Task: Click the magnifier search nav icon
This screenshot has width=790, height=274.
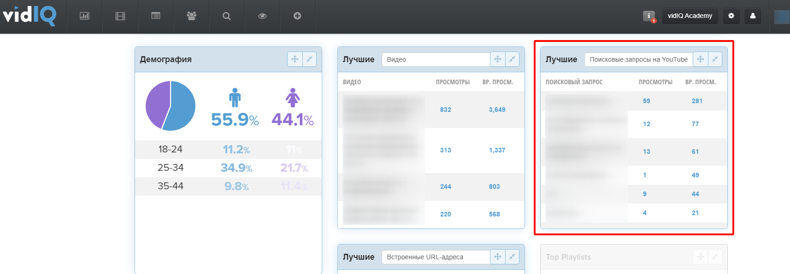Action: [x=226, y=16]
